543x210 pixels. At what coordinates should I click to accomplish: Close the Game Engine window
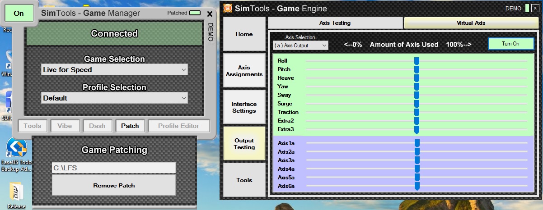point(535,9)
